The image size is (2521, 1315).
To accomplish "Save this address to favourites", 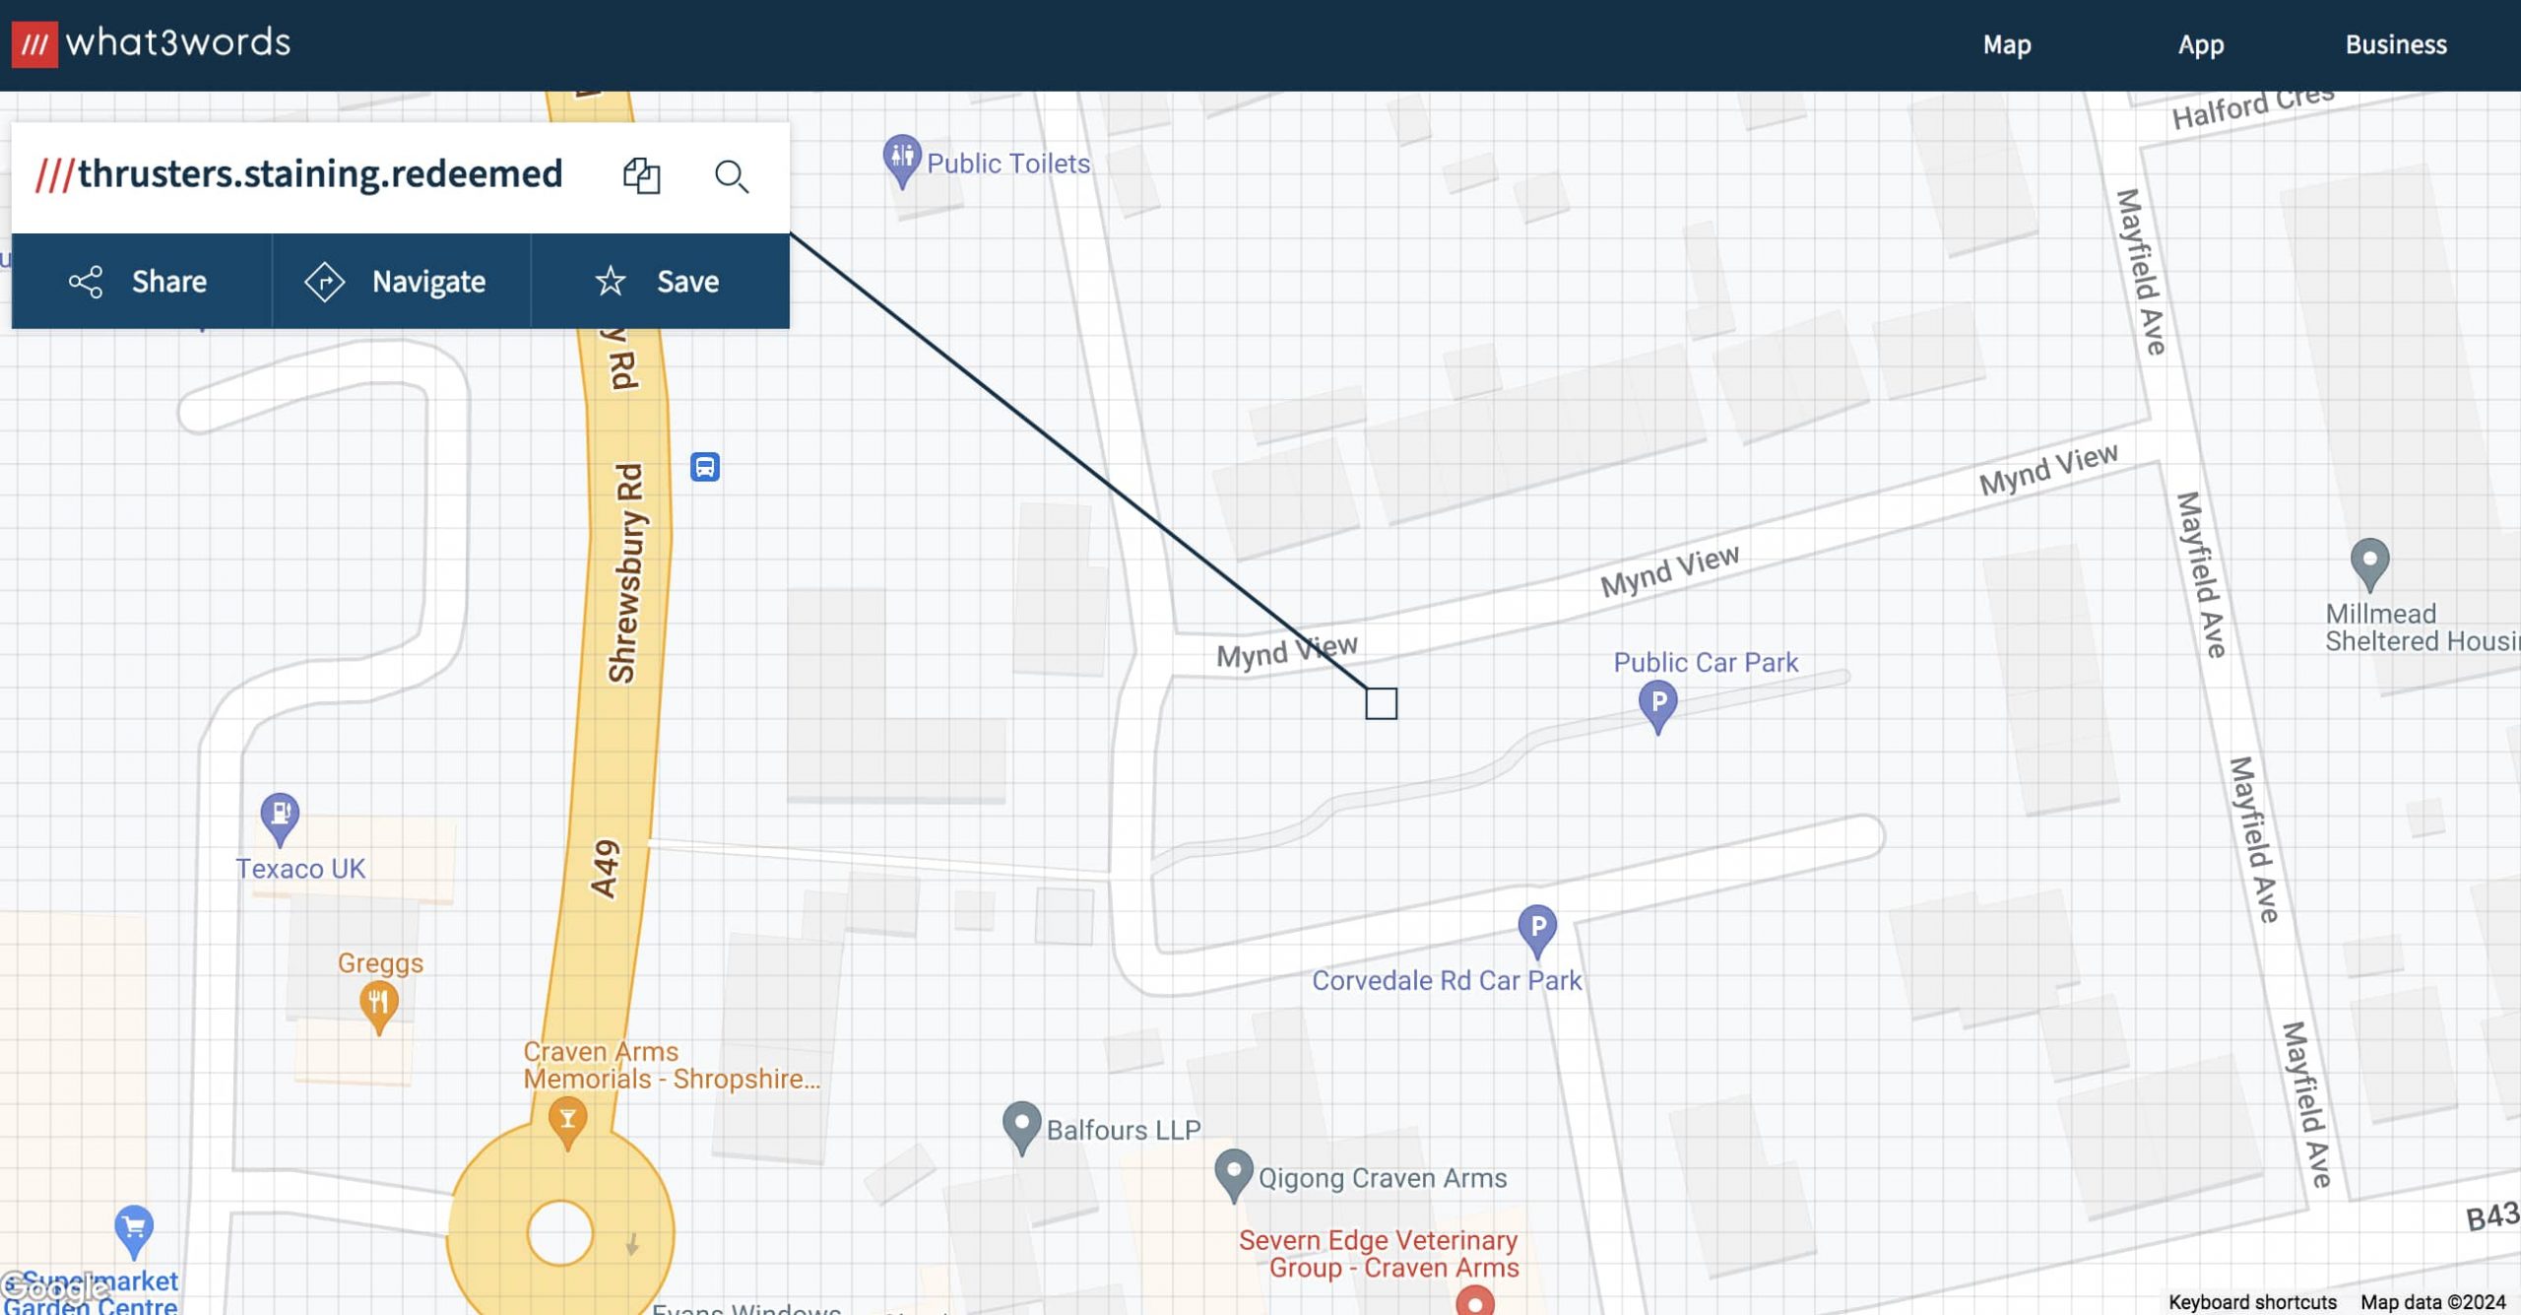I will (661, 282).
